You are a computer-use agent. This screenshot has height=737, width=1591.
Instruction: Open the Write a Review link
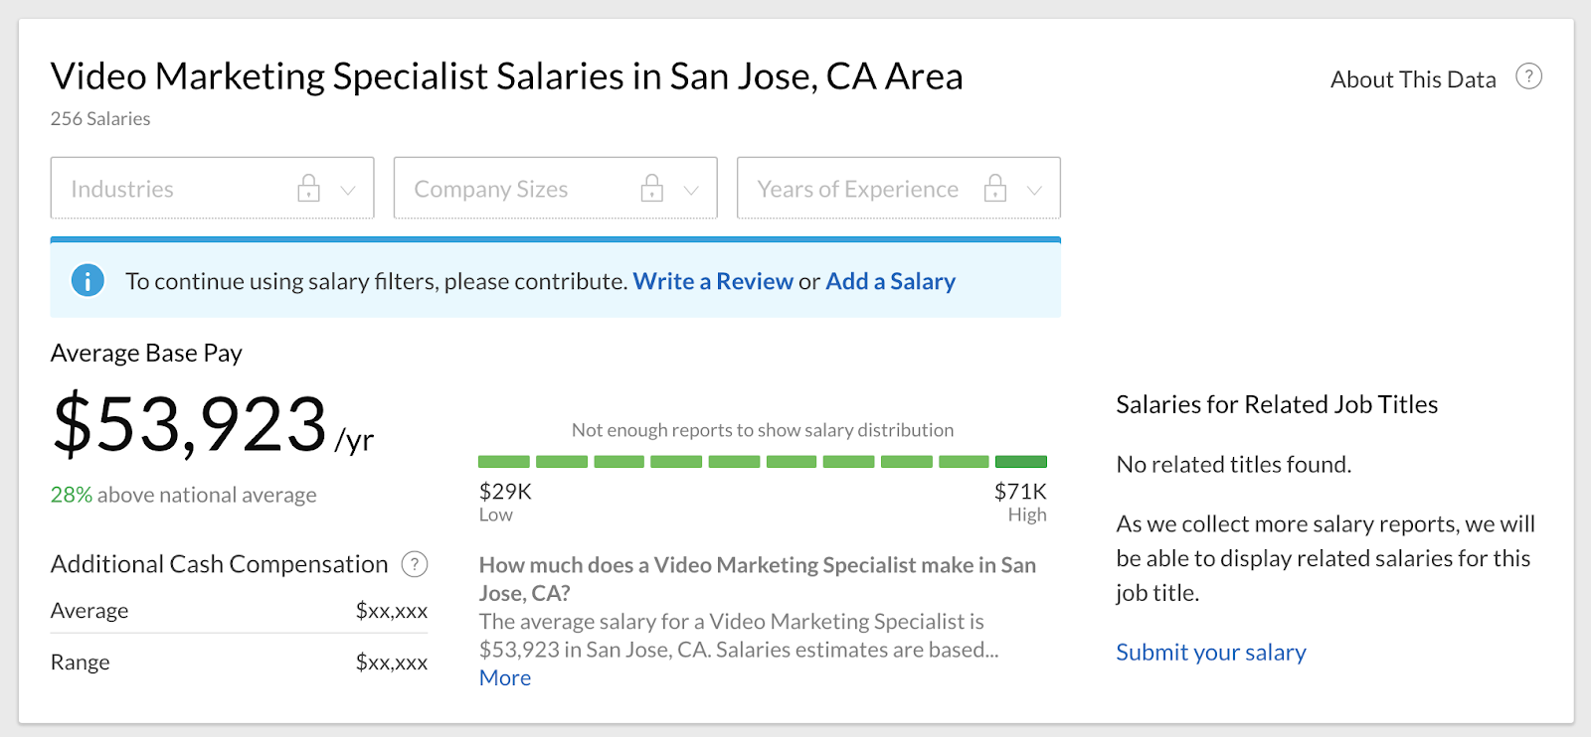click(x=713, y=282)
